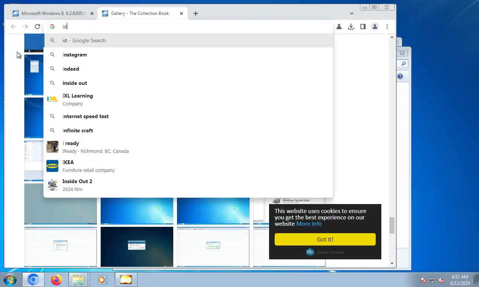Select the 'i ready' Richmond suggestion
The image size is (479, 287).
click(189, 147)
